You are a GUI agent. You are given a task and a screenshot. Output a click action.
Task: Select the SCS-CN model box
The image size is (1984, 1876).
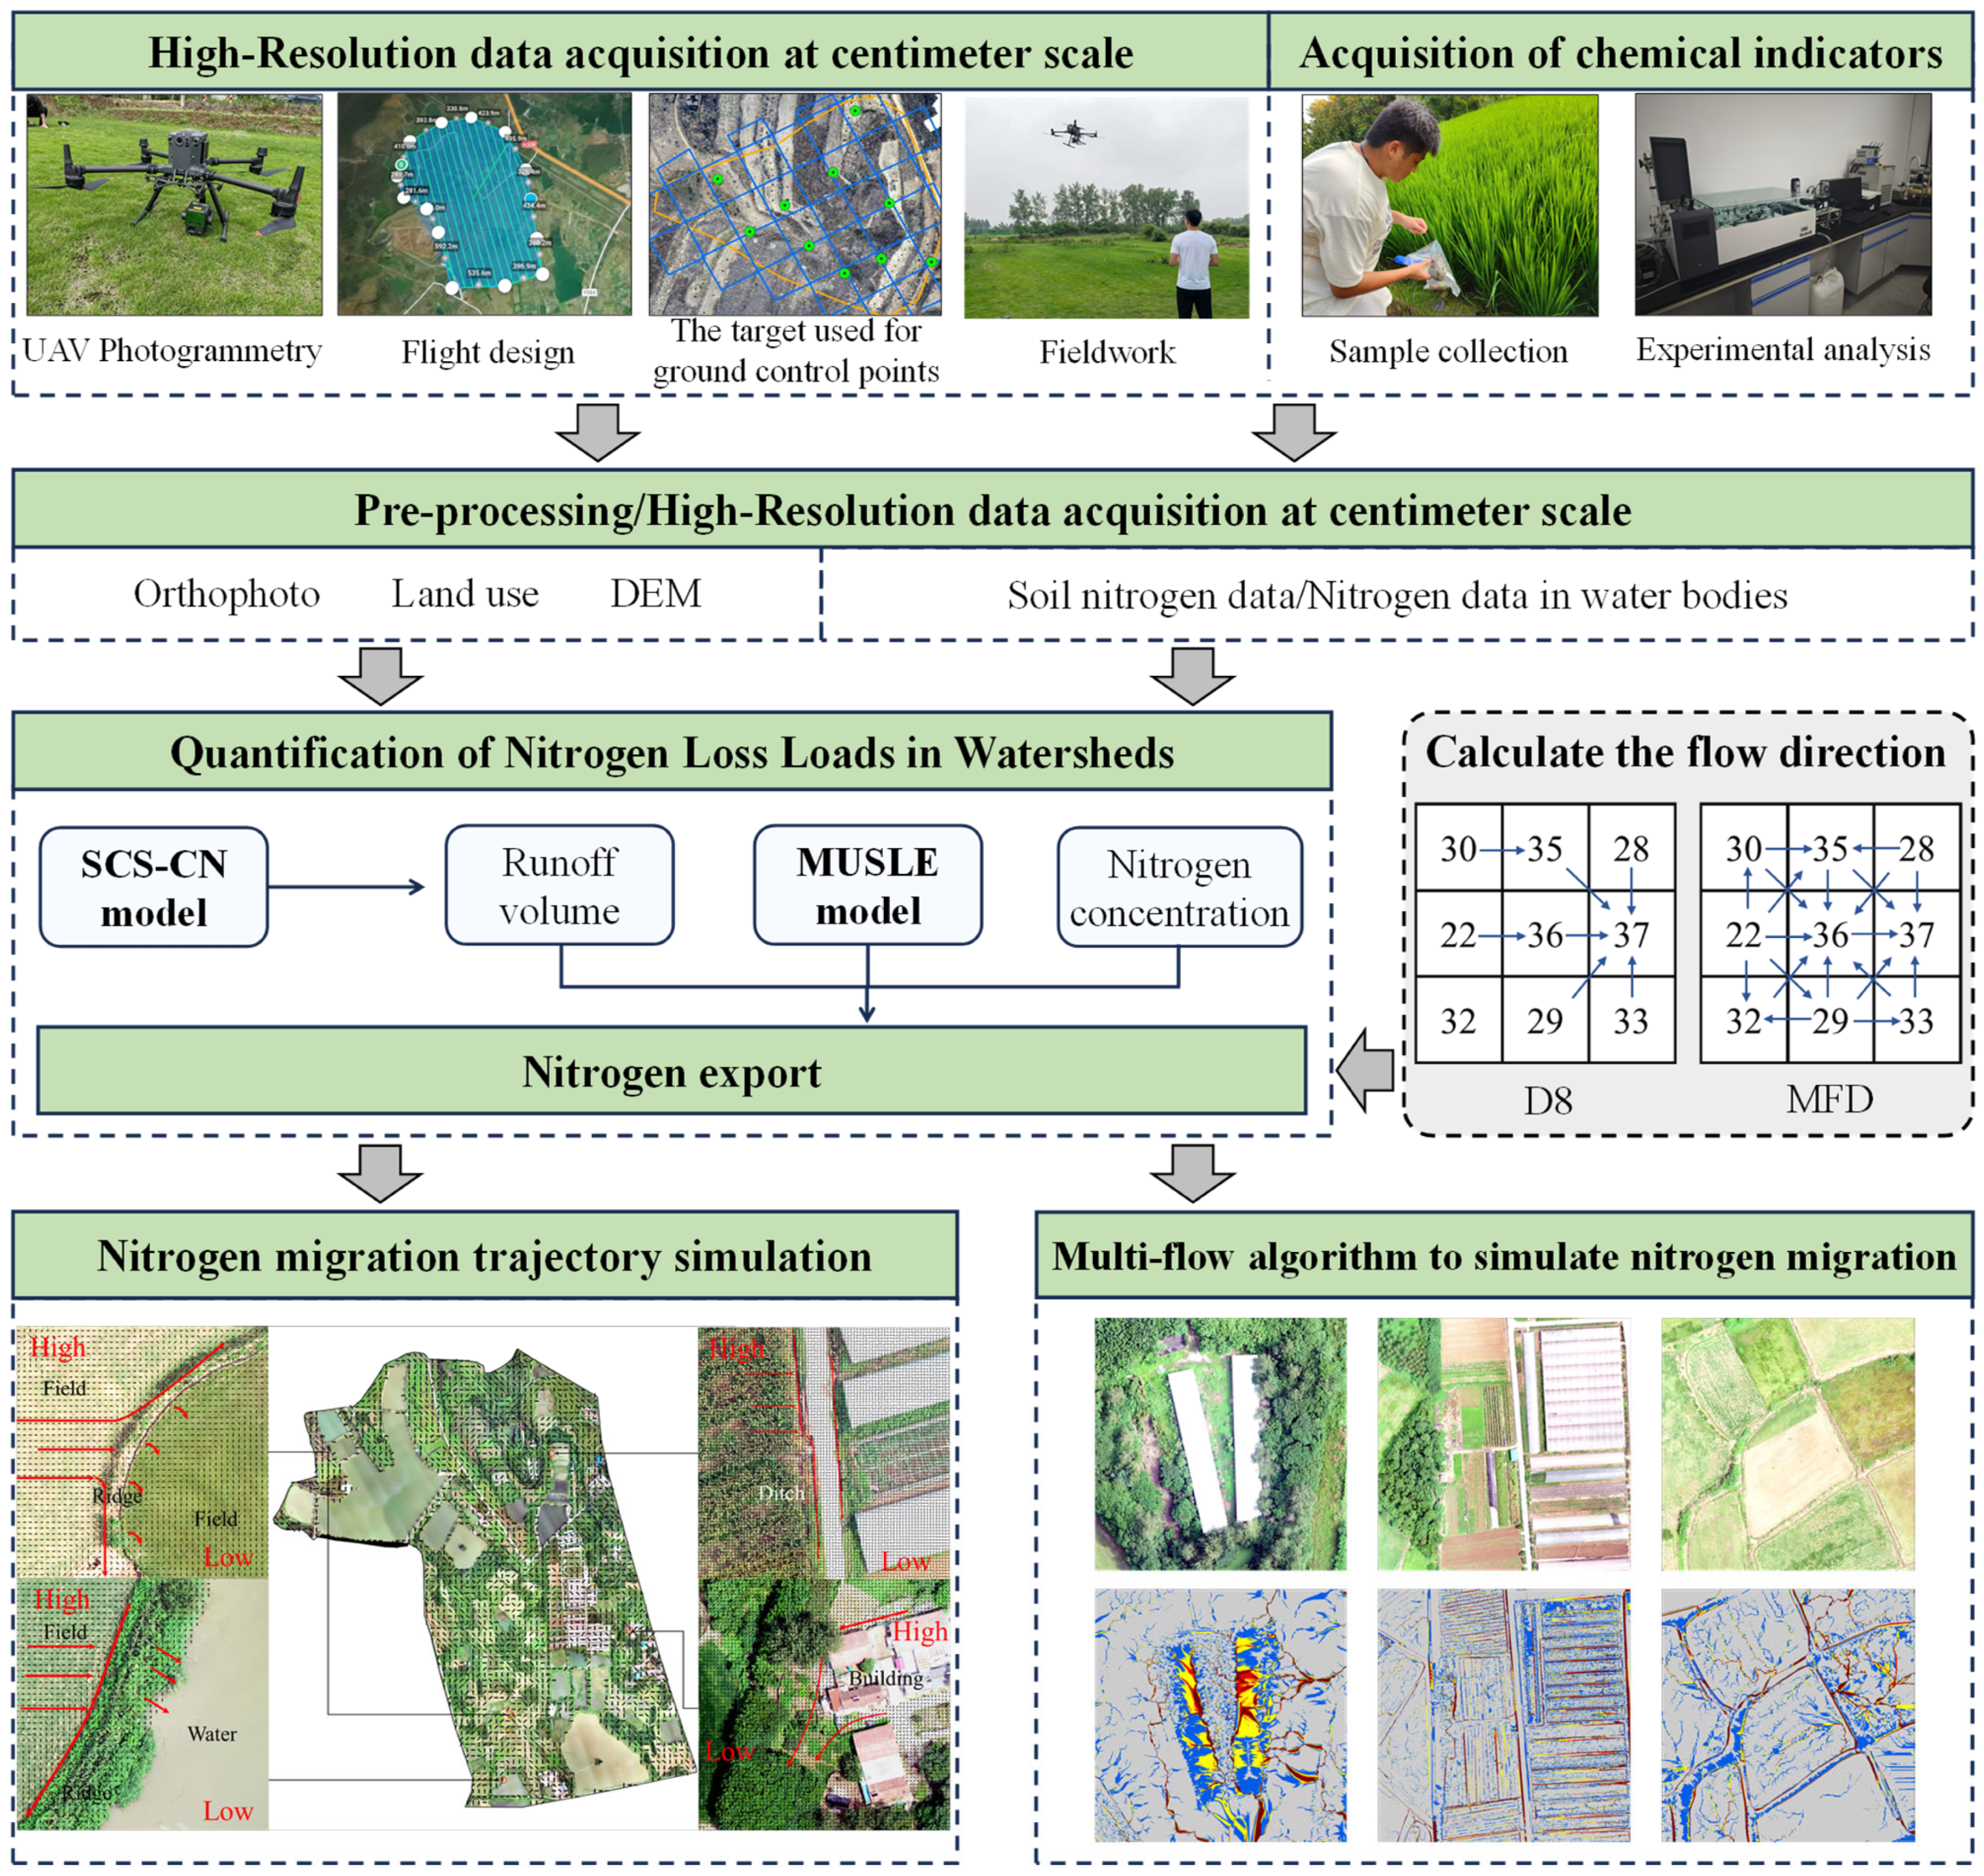click(154, 887)
